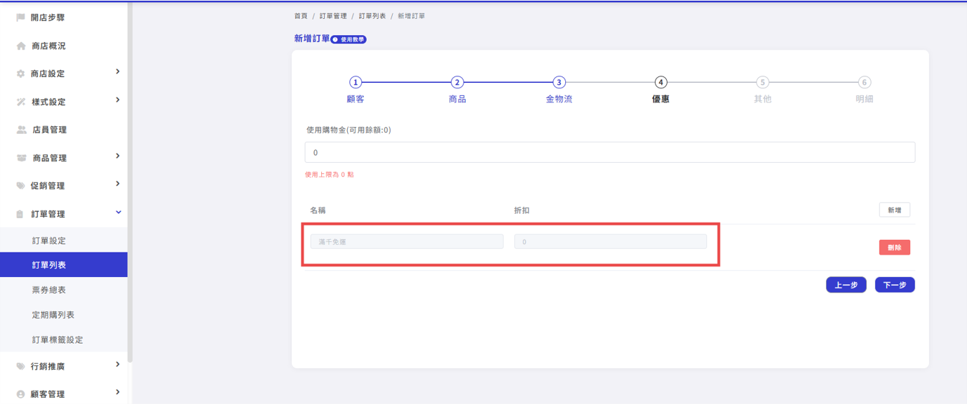Screen dimensions: 967x404
Task: Click the 新增訂單 page title
Action: [x=312, y=39]
